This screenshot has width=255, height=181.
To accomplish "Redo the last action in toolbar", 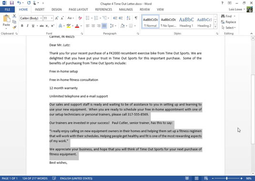I will [x=29, y=3].
